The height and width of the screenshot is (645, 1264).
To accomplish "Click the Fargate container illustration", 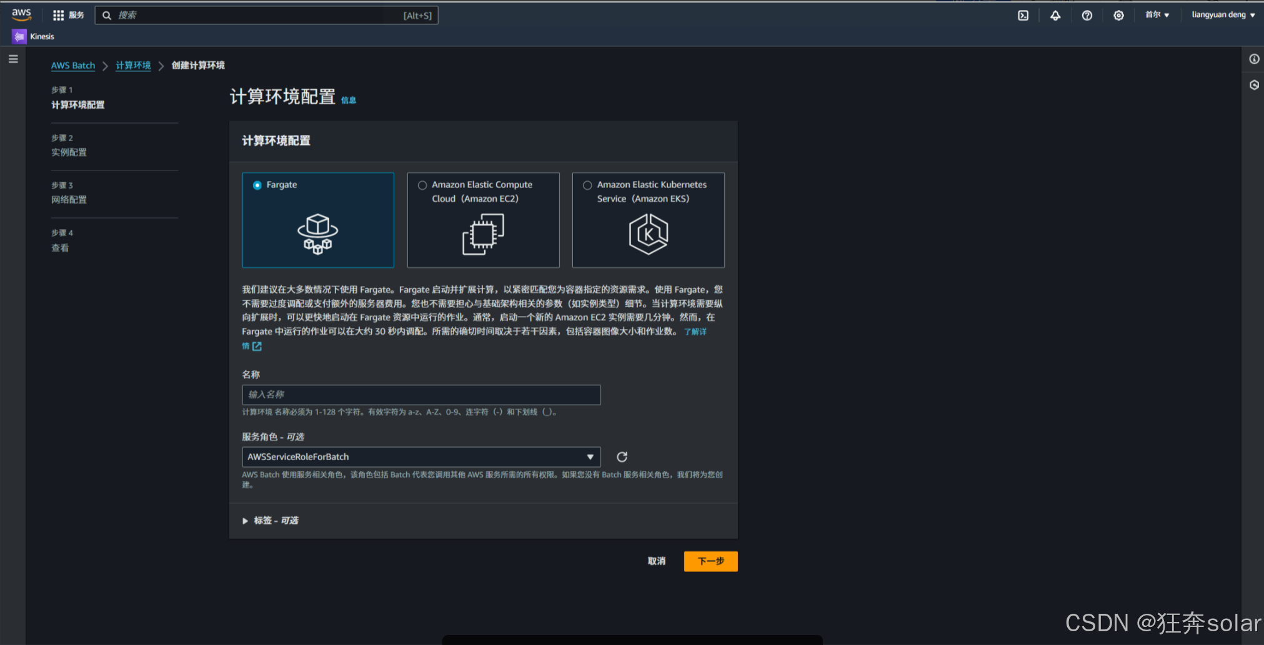I will 318,234.
